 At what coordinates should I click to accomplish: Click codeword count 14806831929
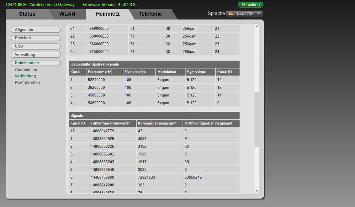[x=102, y=139]
